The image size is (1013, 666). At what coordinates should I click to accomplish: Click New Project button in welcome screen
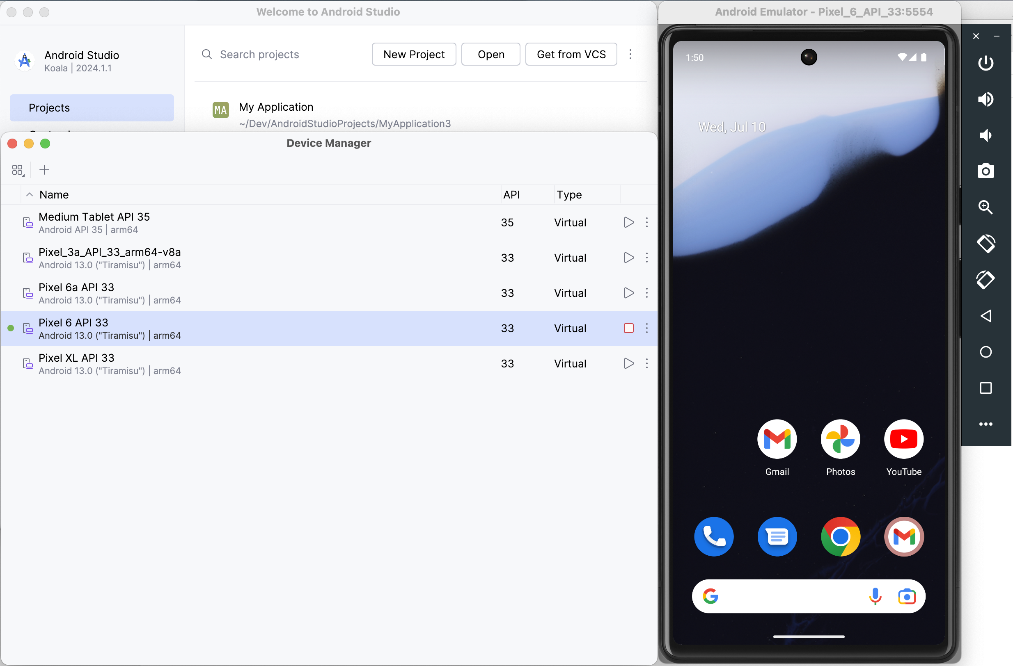pyautogui.click(x=414, y=53)
